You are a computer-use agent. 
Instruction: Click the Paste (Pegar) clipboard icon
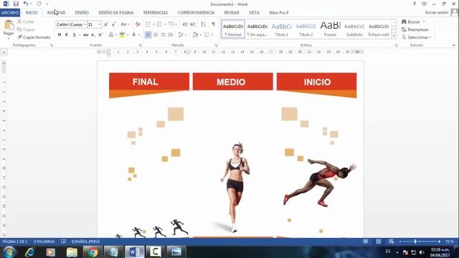pos(9,26)
